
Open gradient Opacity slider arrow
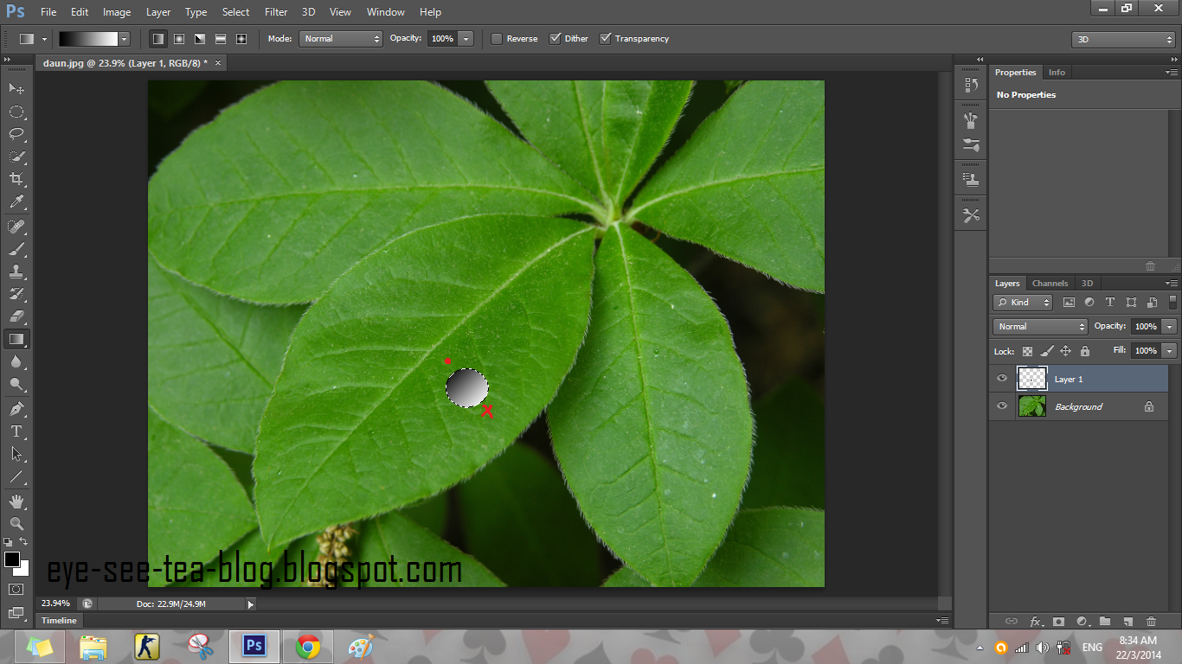466,39
